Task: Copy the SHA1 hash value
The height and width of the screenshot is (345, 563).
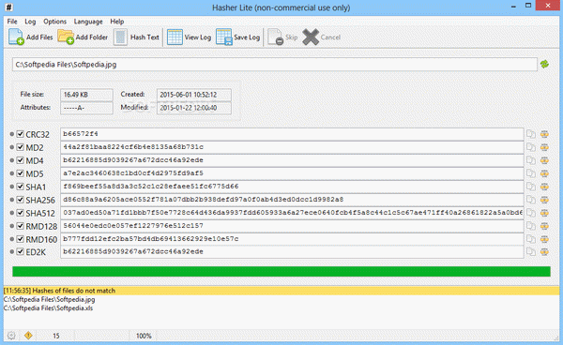Action: click(x=531, y=187)
